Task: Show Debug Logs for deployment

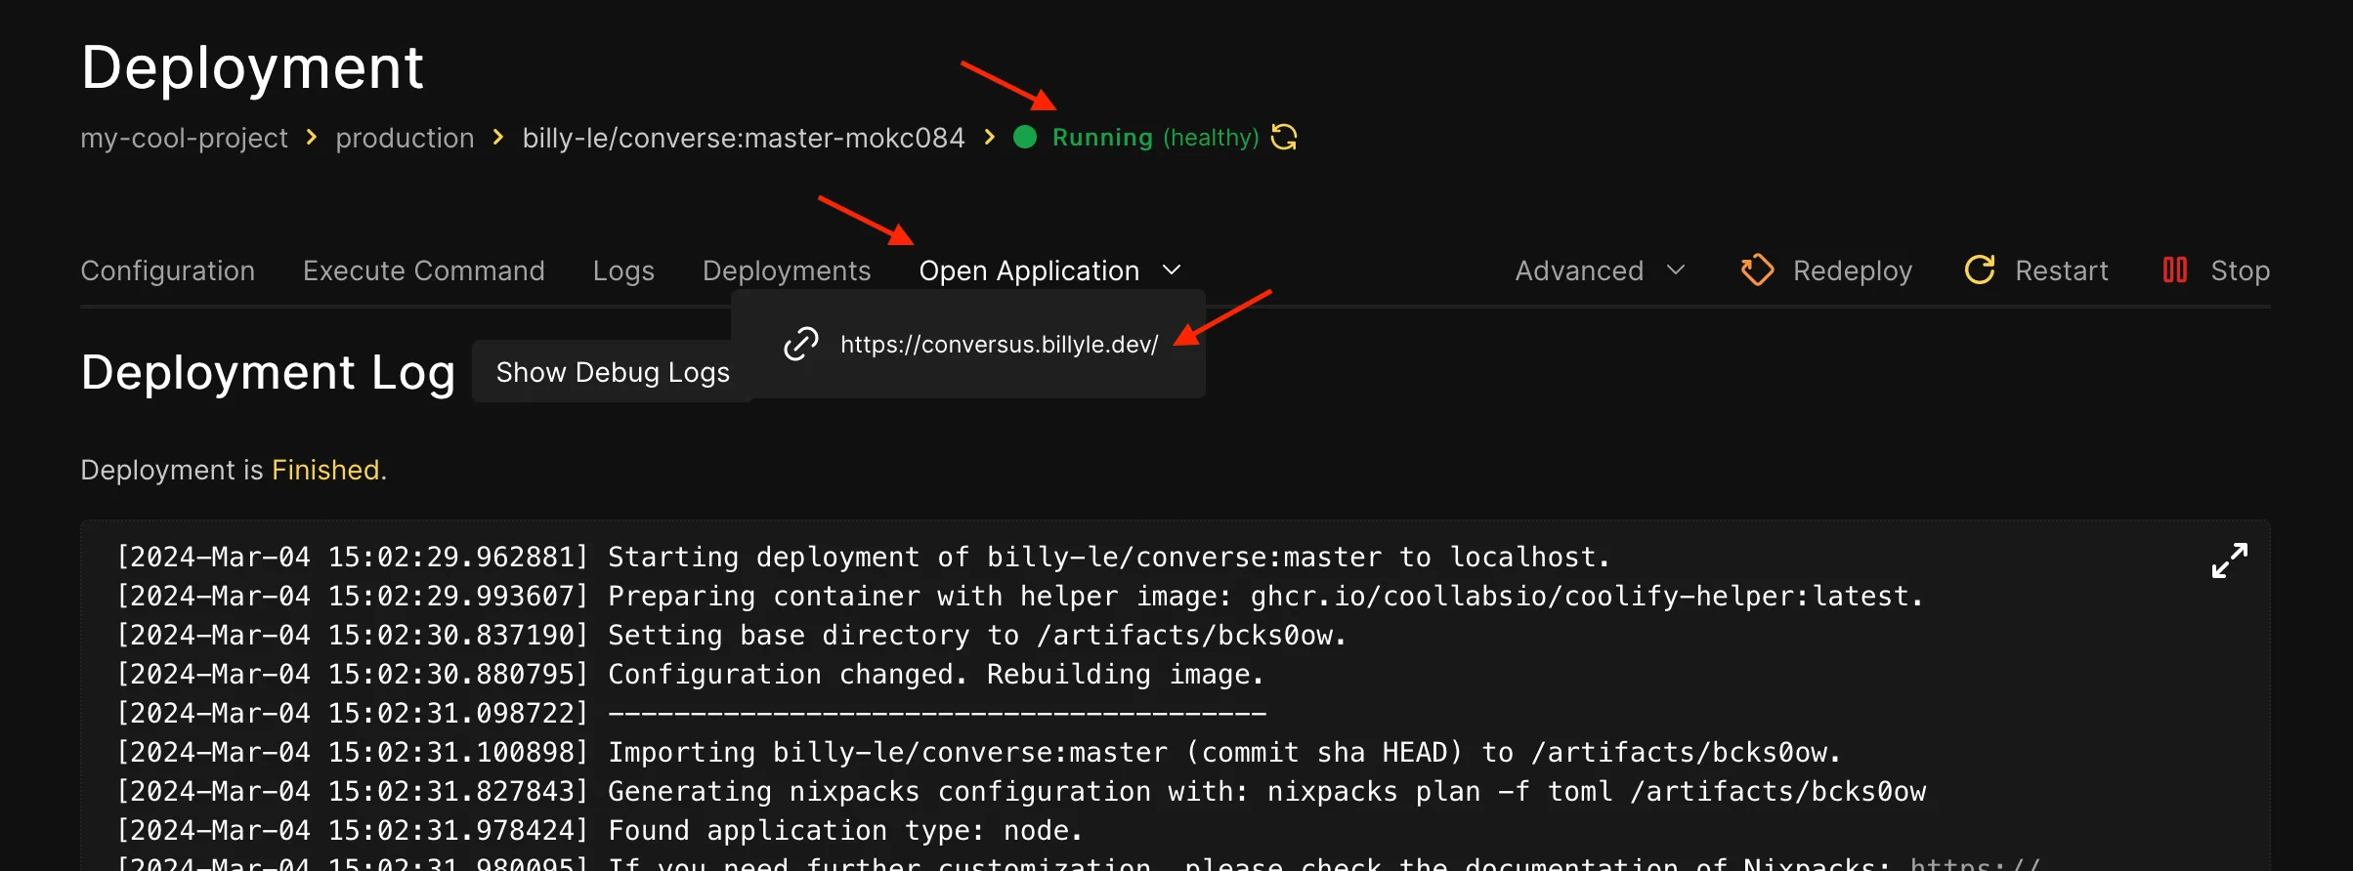Action: pos(613,372)
